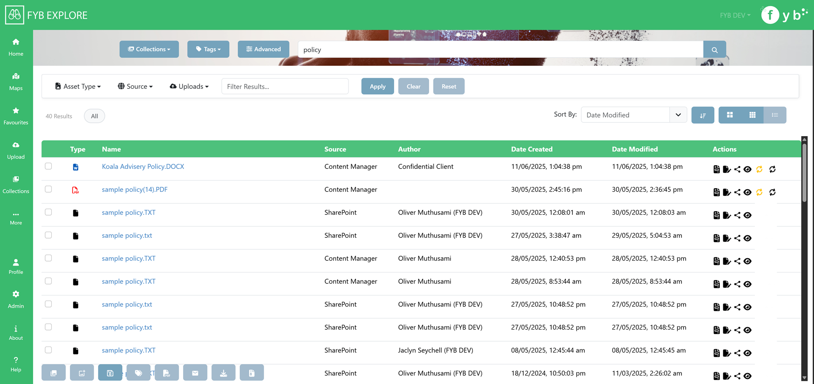The width and height of the screenshot is (814, 384).
Task: Open Collections in the left sidebar
Action: coord(16,185)
